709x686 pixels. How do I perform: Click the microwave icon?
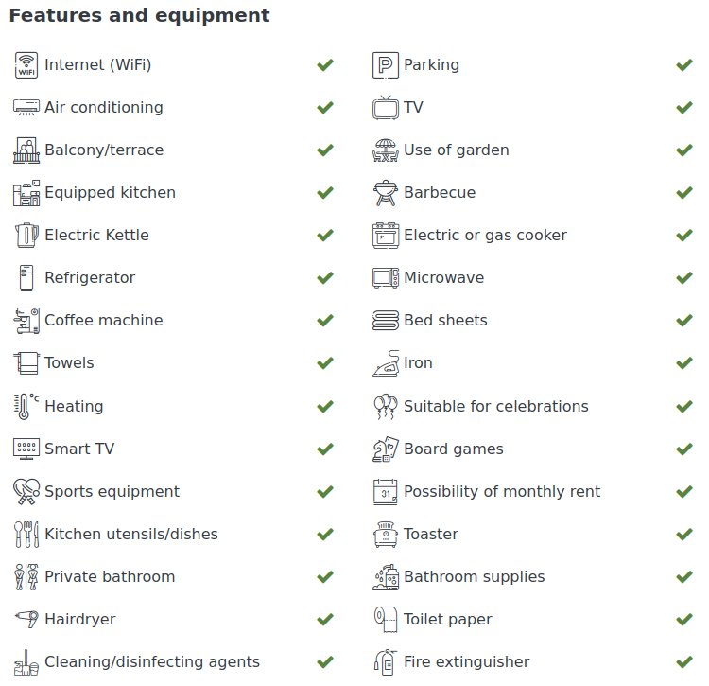pos(386,278)
